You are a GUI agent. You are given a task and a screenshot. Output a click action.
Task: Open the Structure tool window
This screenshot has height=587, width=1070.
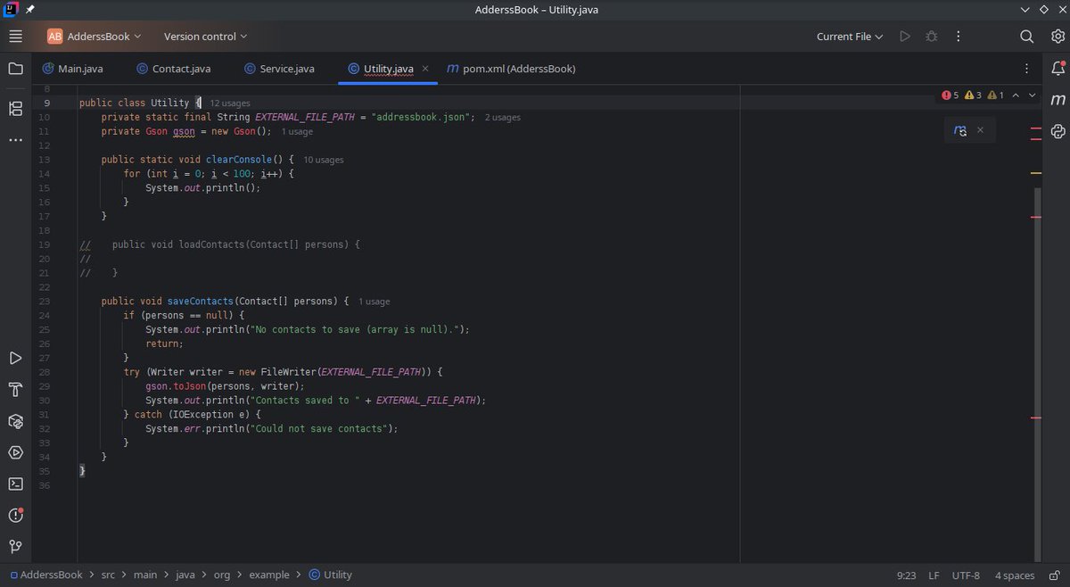(x=15, y=109)
